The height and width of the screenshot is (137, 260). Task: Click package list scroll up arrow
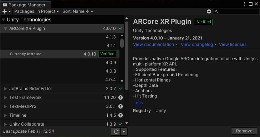pos(127,18)
